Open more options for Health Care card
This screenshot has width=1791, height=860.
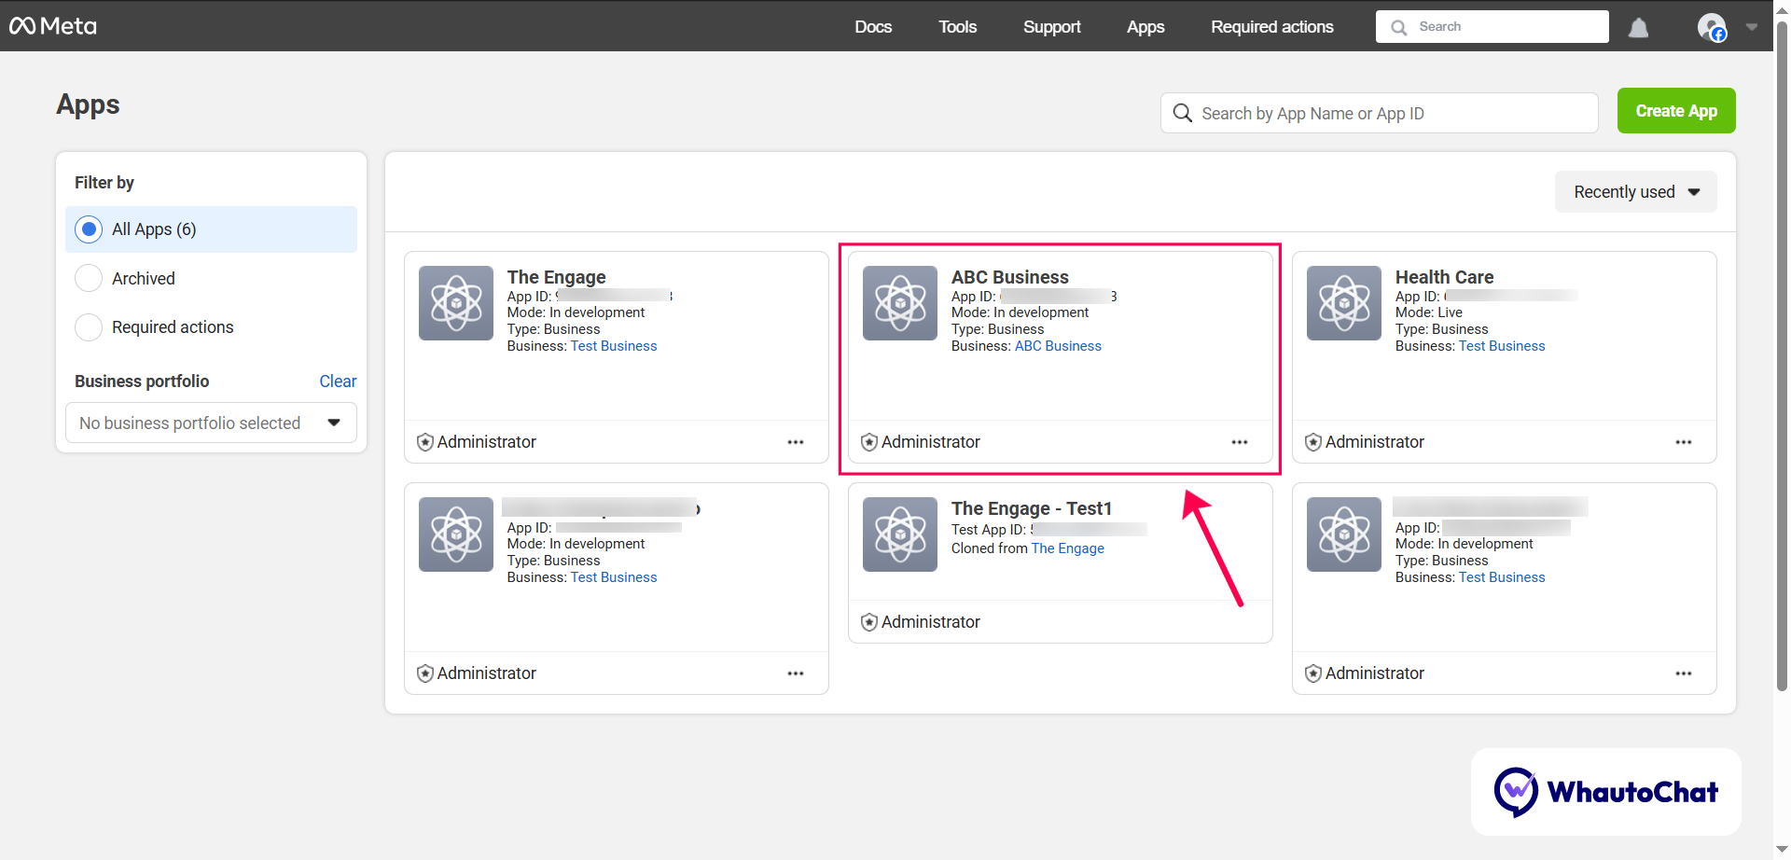point(1683,442)
